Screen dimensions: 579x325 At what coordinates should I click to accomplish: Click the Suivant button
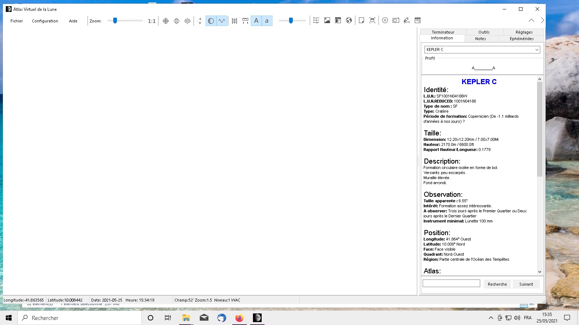click(526, 284)
